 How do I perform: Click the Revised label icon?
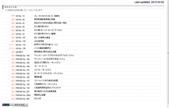(6, 105)
